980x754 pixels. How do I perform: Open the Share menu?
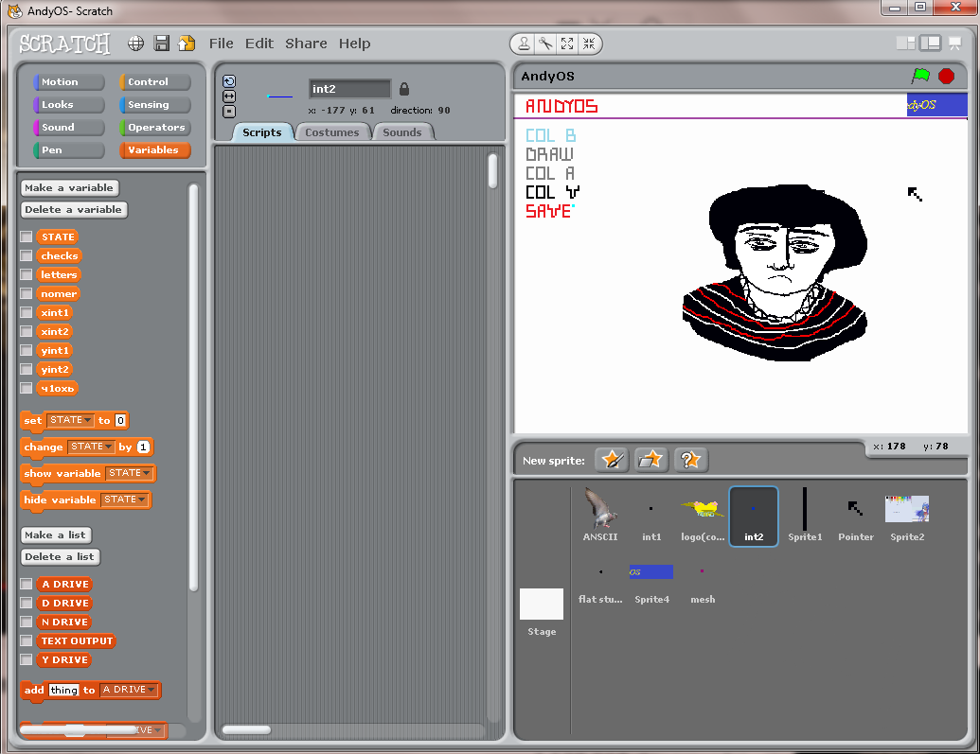click(306, 44)
